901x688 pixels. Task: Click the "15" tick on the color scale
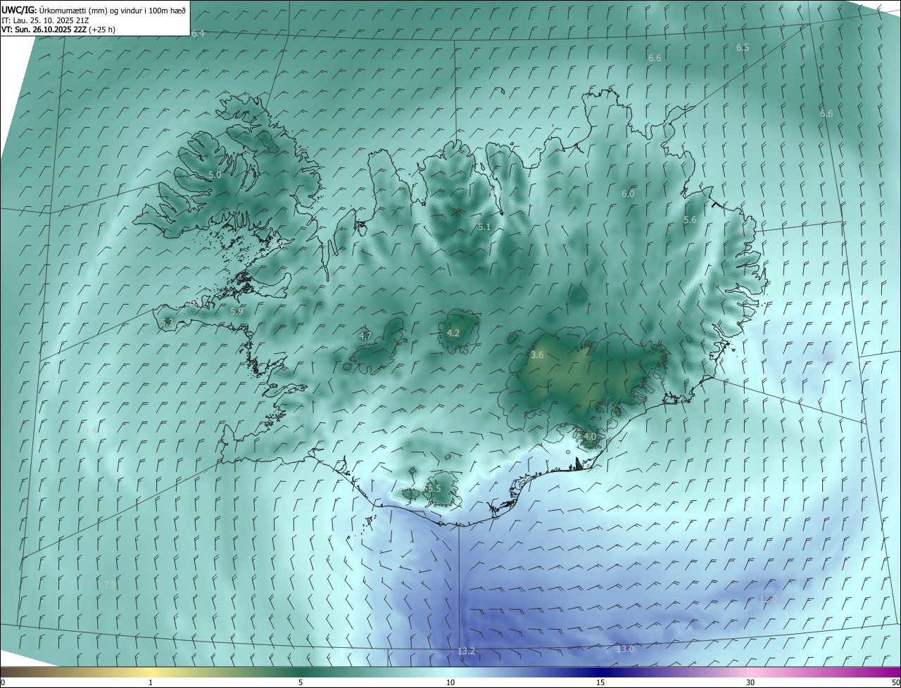(600, 683)
